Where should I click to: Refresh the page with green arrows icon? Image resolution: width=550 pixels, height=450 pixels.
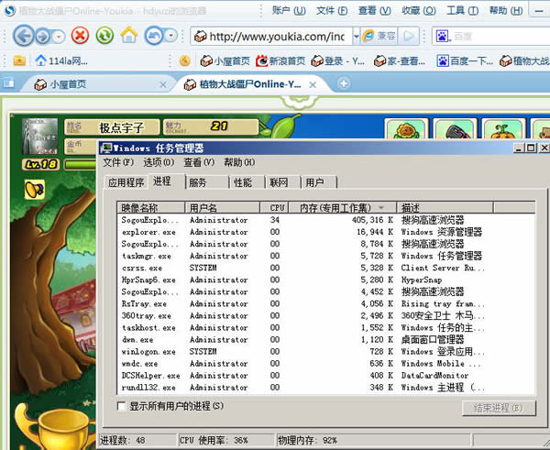[x=104, y=36]
